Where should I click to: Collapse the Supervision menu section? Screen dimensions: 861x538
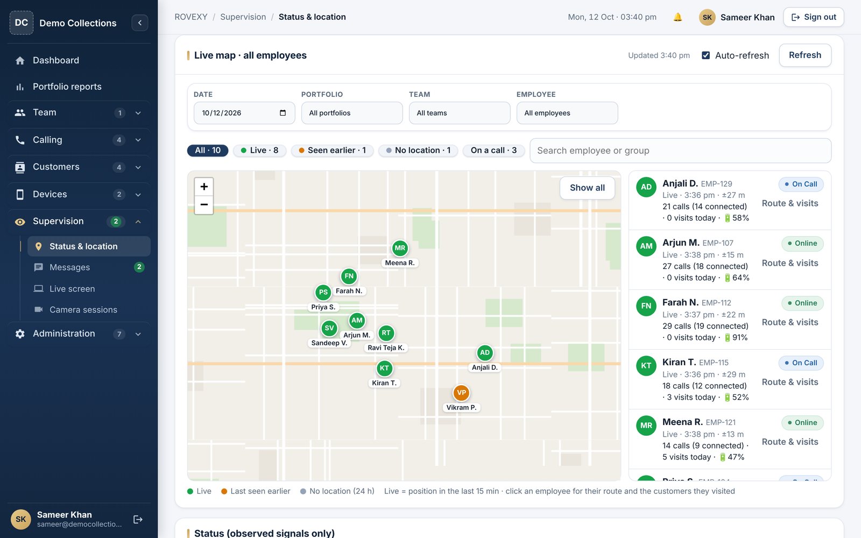click(x=79, y=221)
